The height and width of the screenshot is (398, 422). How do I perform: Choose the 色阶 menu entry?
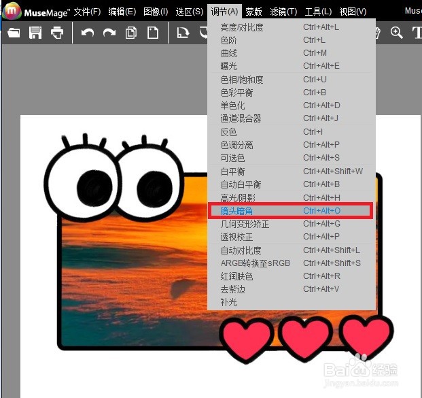292,40
